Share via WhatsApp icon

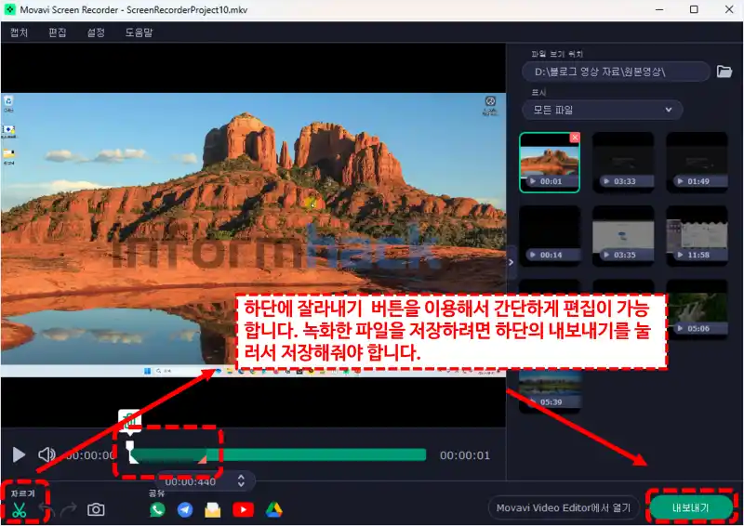click(x=157, y=510)
